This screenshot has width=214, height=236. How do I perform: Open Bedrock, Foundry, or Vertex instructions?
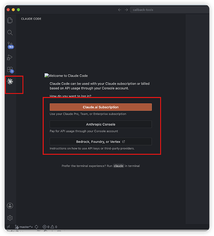(101, 141)
